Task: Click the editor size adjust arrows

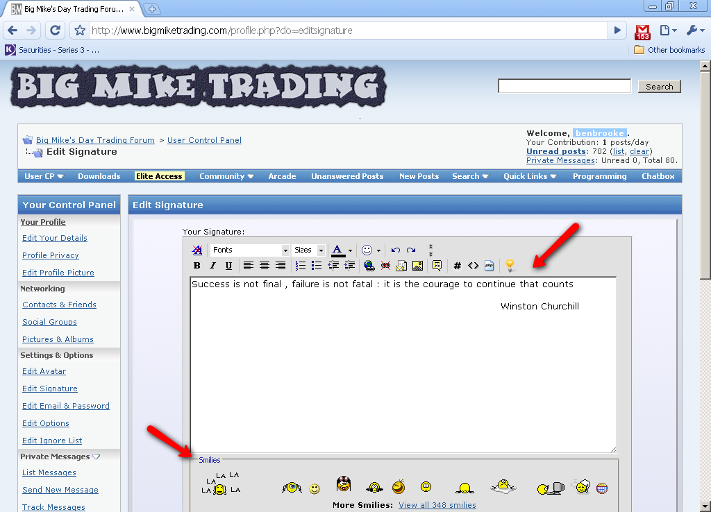Action: coord(430,250)
